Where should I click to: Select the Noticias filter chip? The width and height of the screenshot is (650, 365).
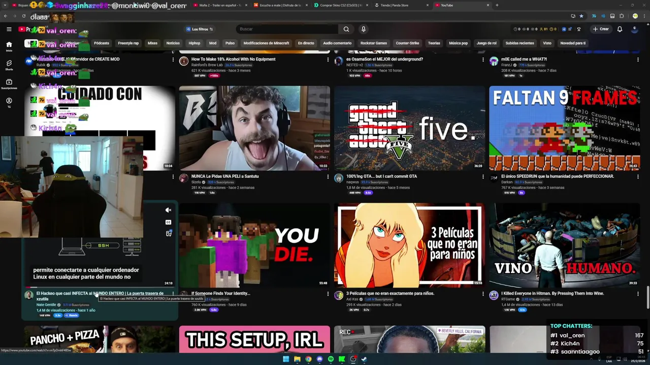pos(173,43)
